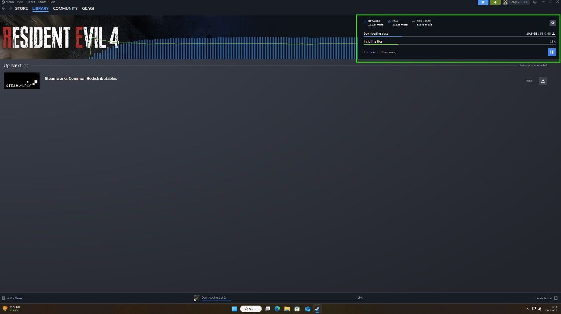The image size is (561, 314).
Task: Open Microsoft Store from the taskbar
Action: pyautogui.click(x=297, y=309)
